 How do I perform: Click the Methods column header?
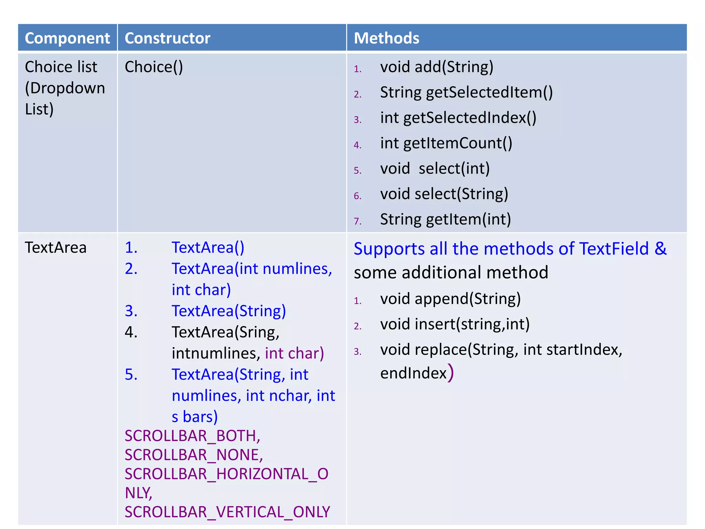386,38
